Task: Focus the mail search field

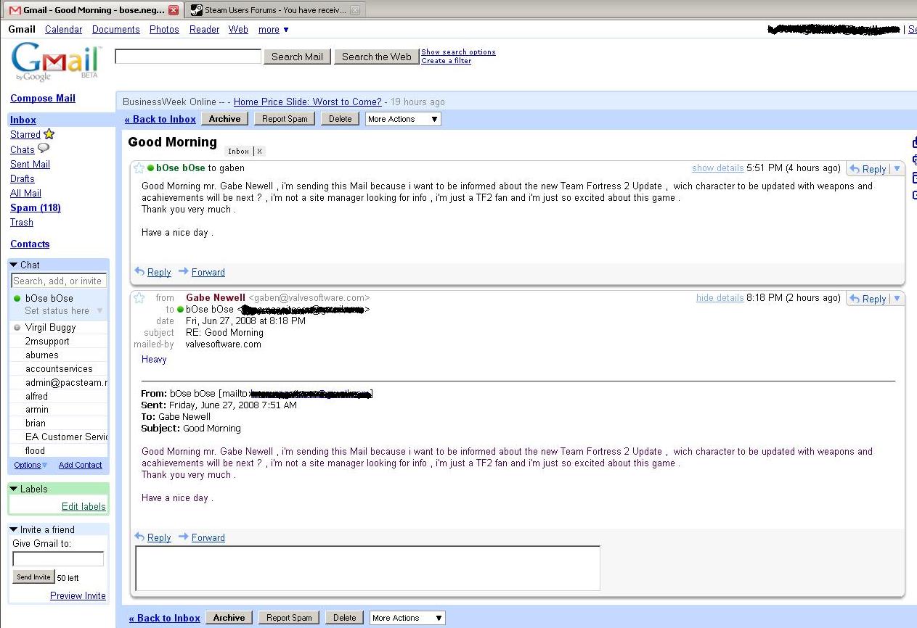Action: pyautogui.click(x=188, y=57)
